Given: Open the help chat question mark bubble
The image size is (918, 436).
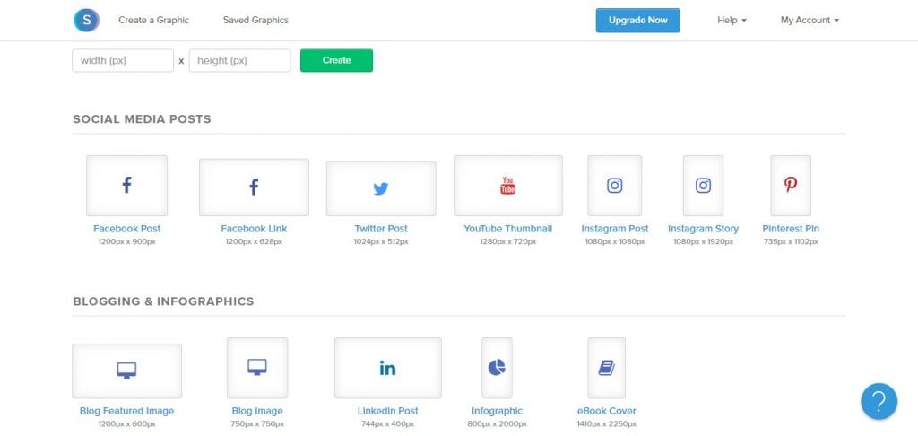Looking at the screenshot, I should tap(879, 401).
